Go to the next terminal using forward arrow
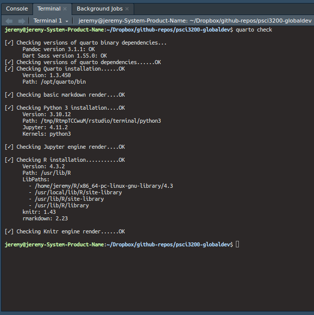 [x=21, y=21]
